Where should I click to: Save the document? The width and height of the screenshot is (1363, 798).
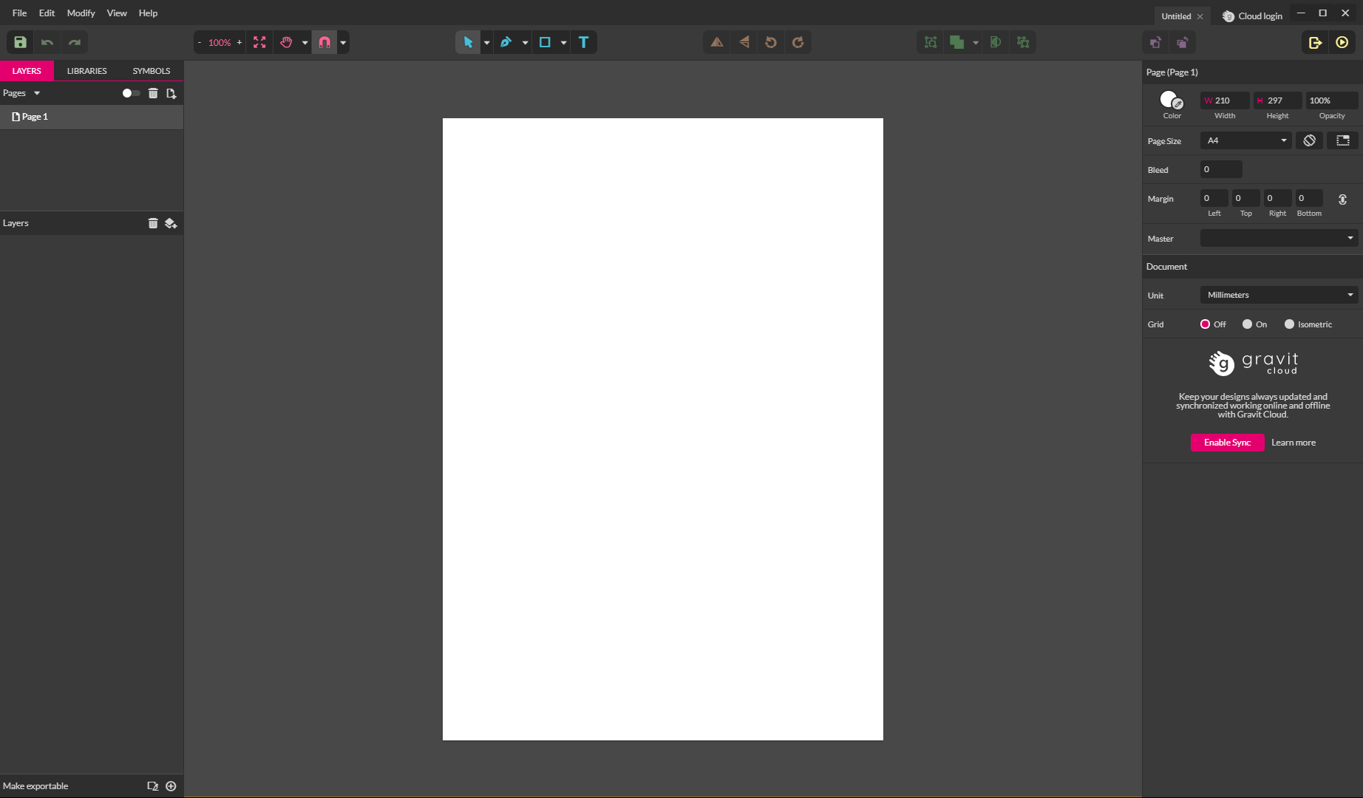[19, 42]
